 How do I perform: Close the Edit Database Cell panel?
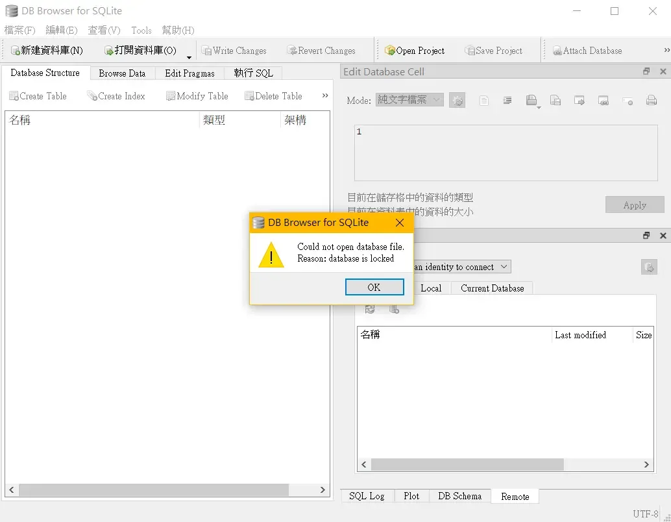click(663, 71)
